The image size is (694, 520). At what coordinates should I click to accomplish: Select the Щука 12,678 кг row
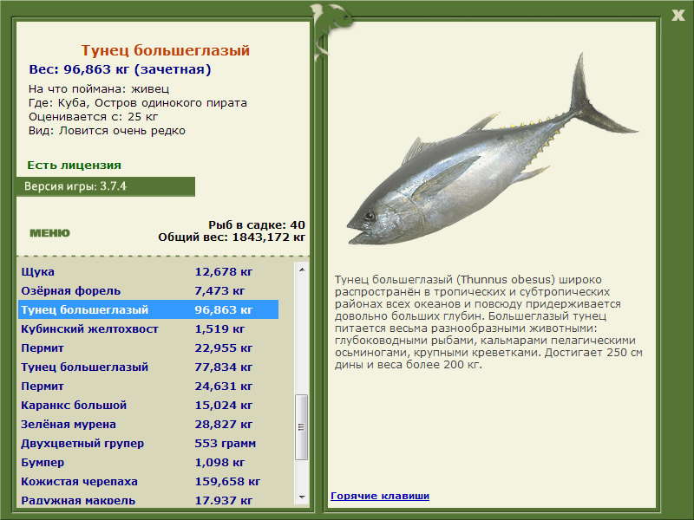148,271
